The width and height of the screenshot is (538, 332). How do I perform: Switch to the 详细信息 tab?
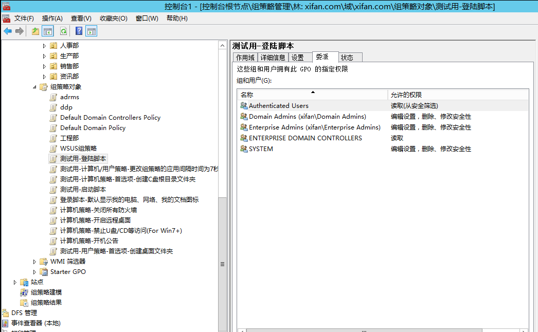click(x=273, y=58)
